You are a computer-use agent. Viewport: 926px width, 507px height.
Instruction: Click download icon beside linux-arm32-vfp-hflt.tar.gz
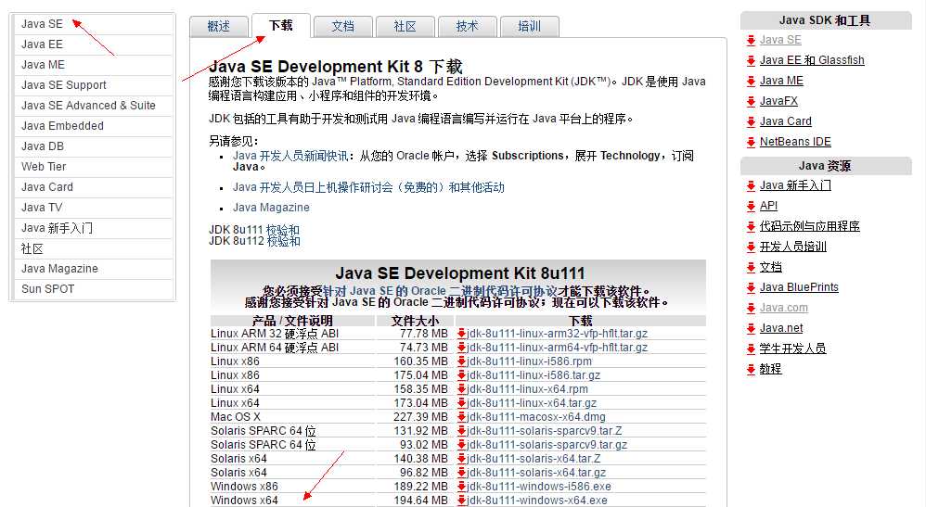461,334
